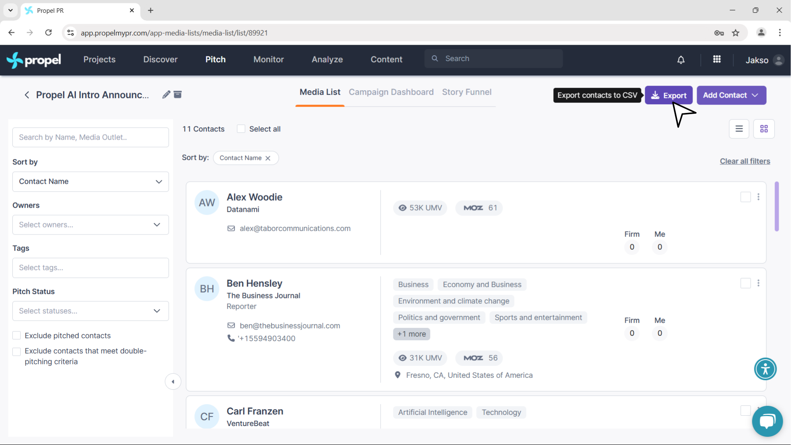Open the Jakso user avatar menu

coord(779,60)
